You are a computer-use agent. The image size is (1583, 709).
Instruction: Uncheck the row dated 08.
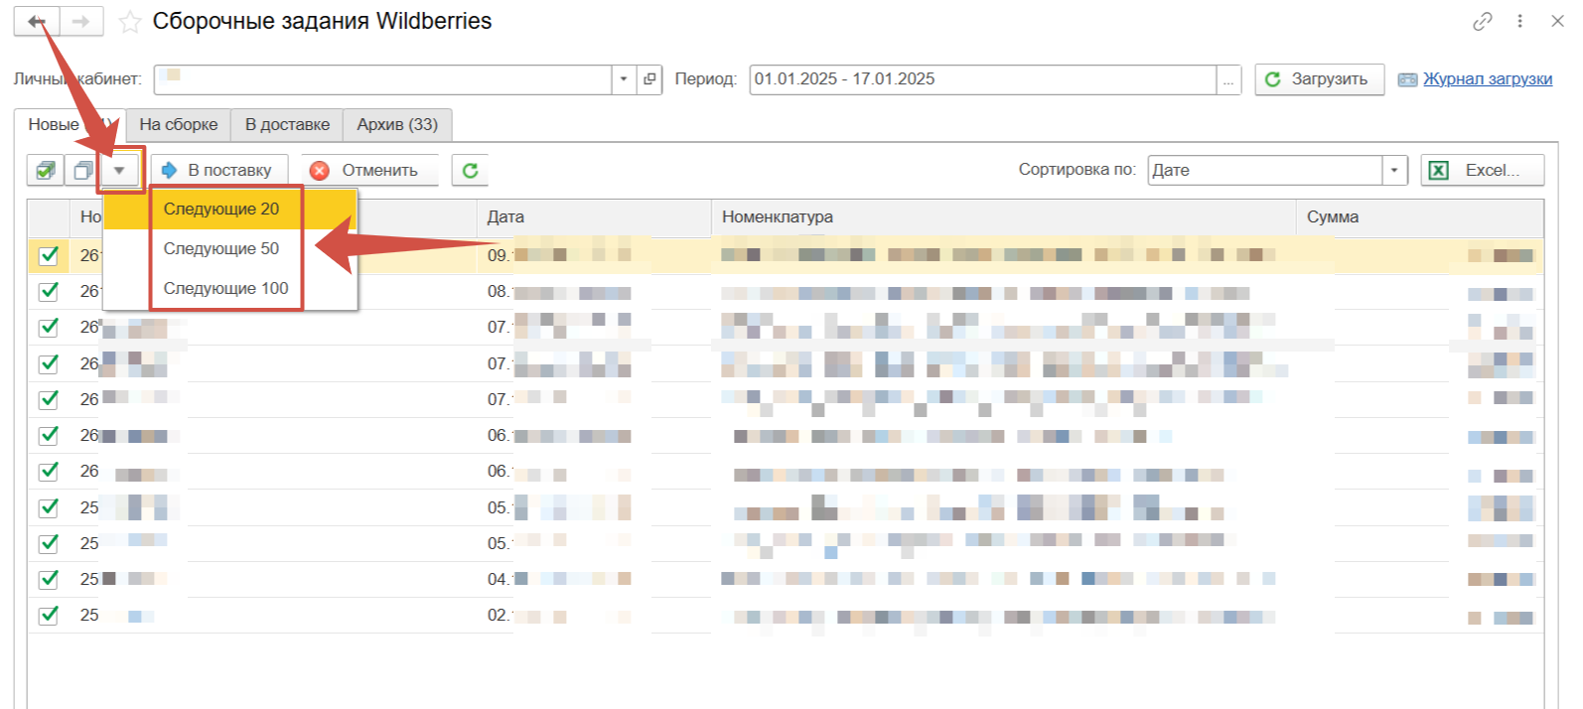[48, 292]
